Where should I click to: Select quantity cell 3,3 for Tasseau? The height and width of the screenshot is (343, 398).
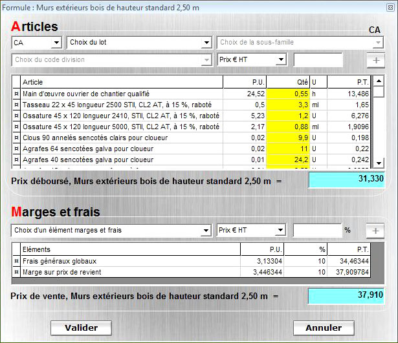[x=288, y=105]
